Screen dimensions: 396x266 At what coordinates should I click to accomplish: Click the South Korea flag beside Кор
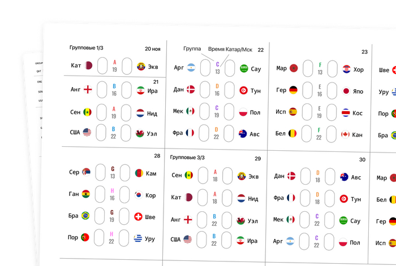point(139,195)
